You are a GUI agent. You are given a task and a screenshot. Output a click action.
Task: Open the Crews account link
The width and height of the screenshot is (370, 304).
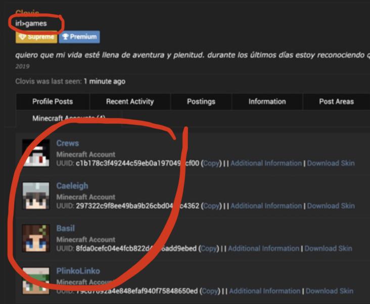tap(68, 143)
